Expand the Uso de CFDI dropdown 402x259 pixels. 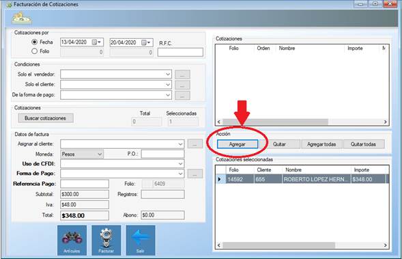[180, 164]
